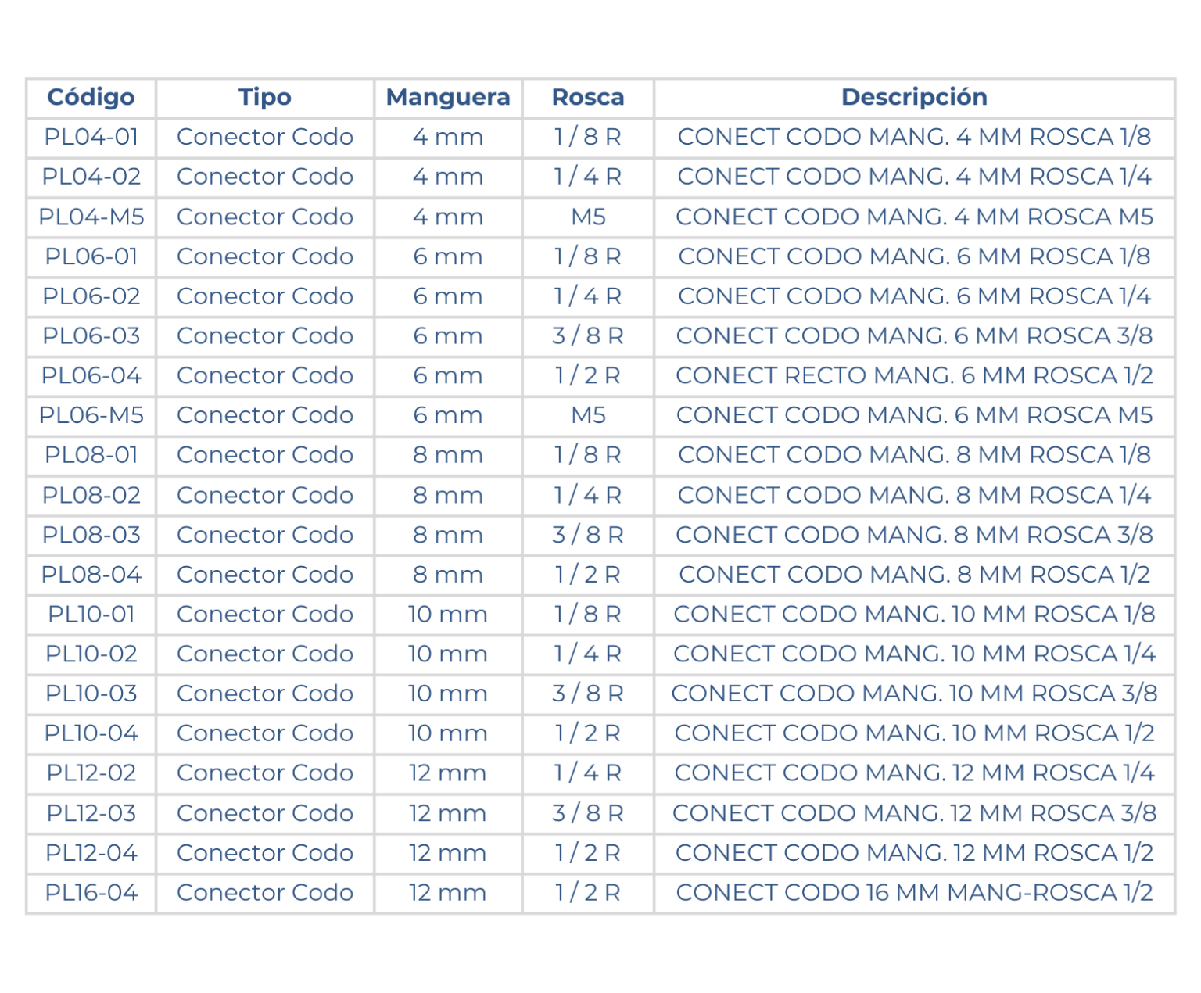Click description CONECT CODO MANG. 10 MM ROSCA 1/2
1201x993 pixels.
pyautogui.click(x=914, y=733)
